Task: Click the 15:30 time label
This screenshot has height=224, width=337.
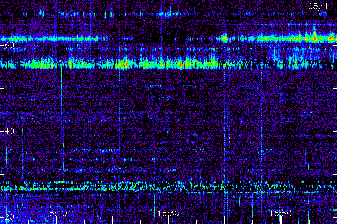Action: coord(168,213)
